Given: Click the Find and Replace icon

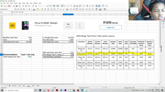Looking at the screenshot, I should 48,6.
